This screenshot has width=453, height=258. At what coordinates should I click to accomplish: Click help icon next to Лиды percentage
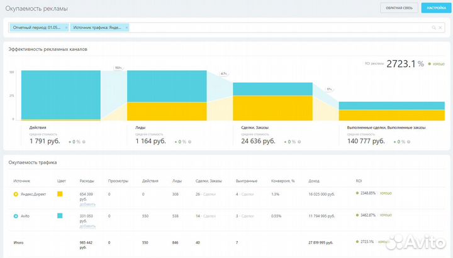click(189, 142)
